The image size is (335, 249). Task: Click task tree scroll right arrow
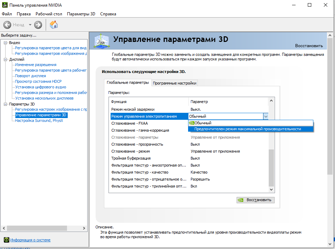(84, 228)
